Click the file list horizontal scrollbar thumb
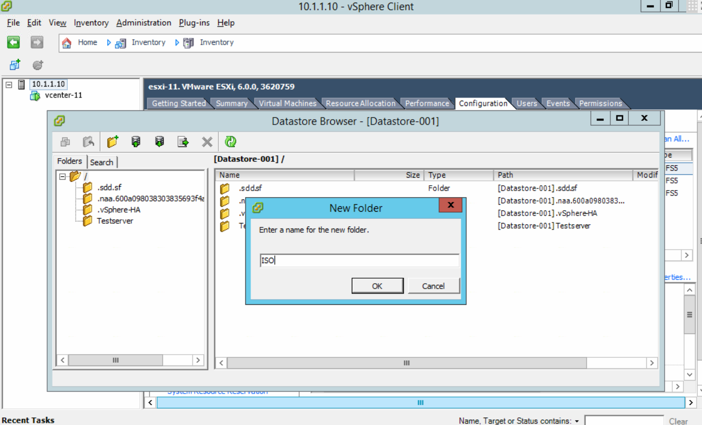702x425 pixels. point(407,363)
